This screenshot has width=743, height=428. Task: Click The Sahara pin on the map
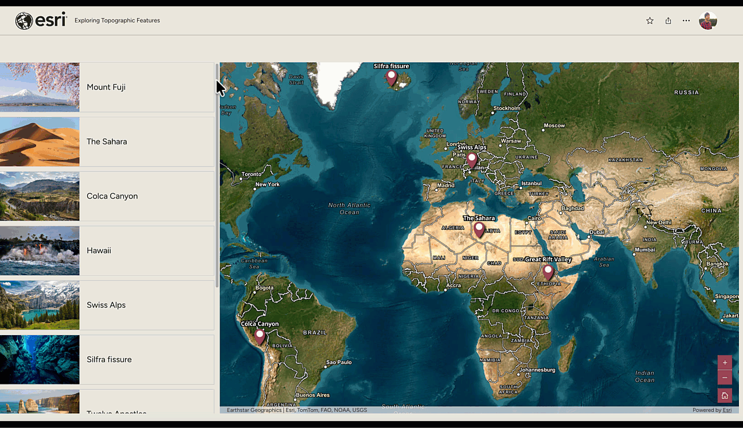pos(479,230)
